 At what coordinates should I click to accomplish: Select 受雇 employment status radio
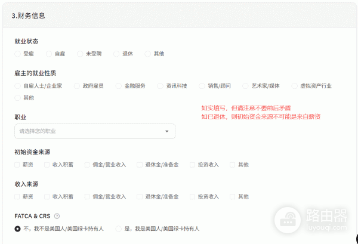coord(17,54)
